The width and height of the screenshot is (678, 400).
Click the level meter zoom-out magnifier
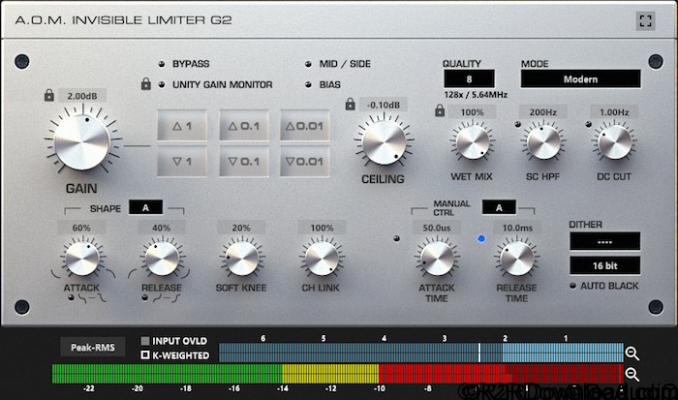click(632, 374)
